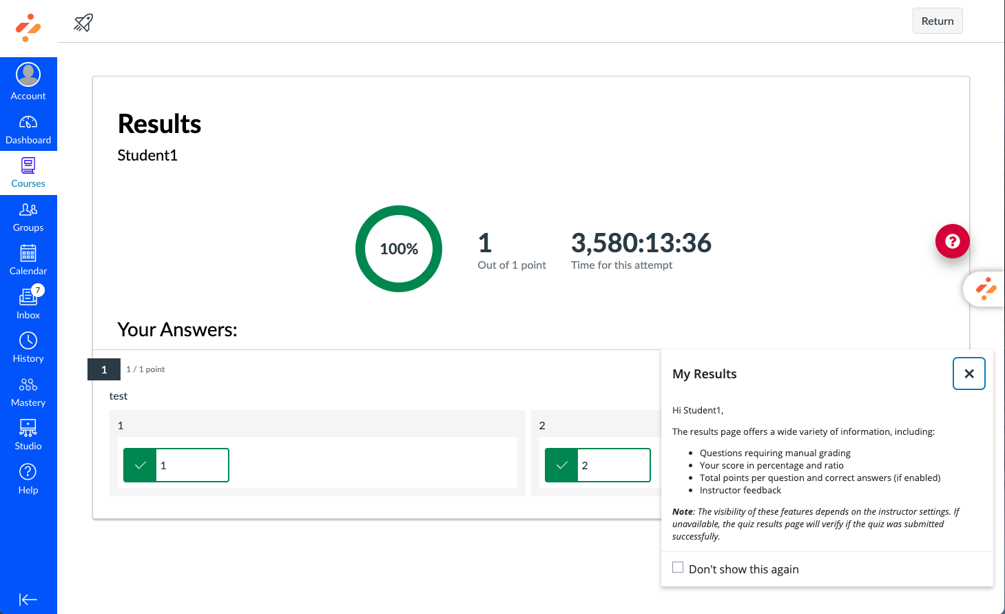Click the question number 1 badge
The width and height of the screenshot is (1005, 614).
coord(104,369)
